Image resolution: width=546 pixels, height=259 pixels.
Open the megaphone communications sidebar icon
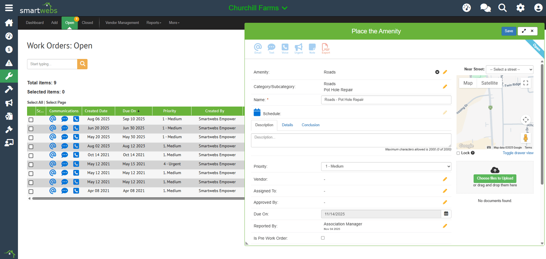(x=9, y=103)
